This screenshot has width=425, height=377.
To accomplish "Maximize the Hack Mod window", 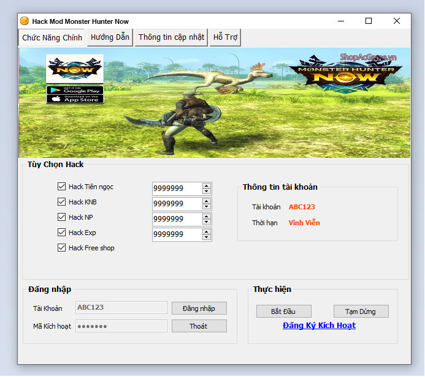I will pos(369,21).
